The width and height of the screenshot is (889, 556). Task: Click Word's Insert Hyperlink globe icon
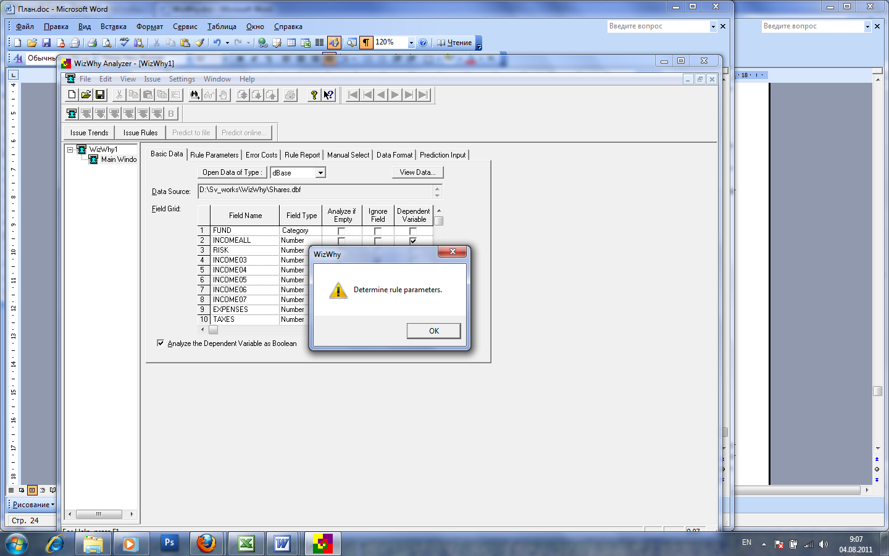click(x=262, y=43)
